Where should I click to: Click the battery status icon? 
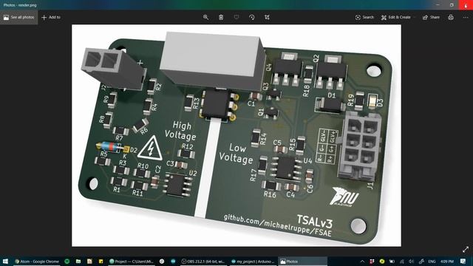pyautogui.click(x=392, y=261)
